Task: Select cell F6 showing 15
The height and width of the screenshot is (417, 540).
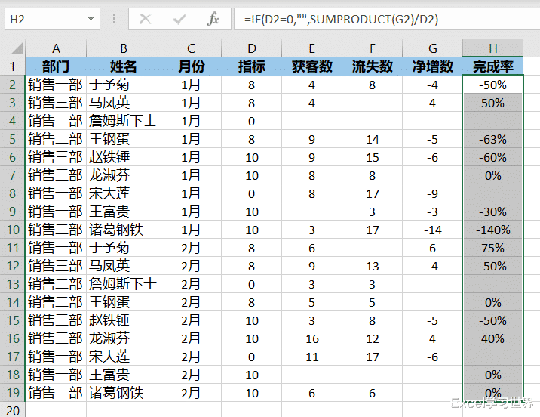Action: pyautogui.click(x=373, y=157)
